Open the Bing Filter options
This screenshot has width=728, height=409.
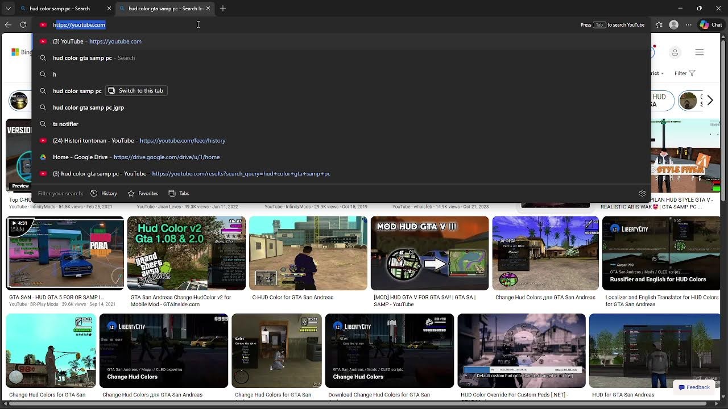(x=685, y=73)
